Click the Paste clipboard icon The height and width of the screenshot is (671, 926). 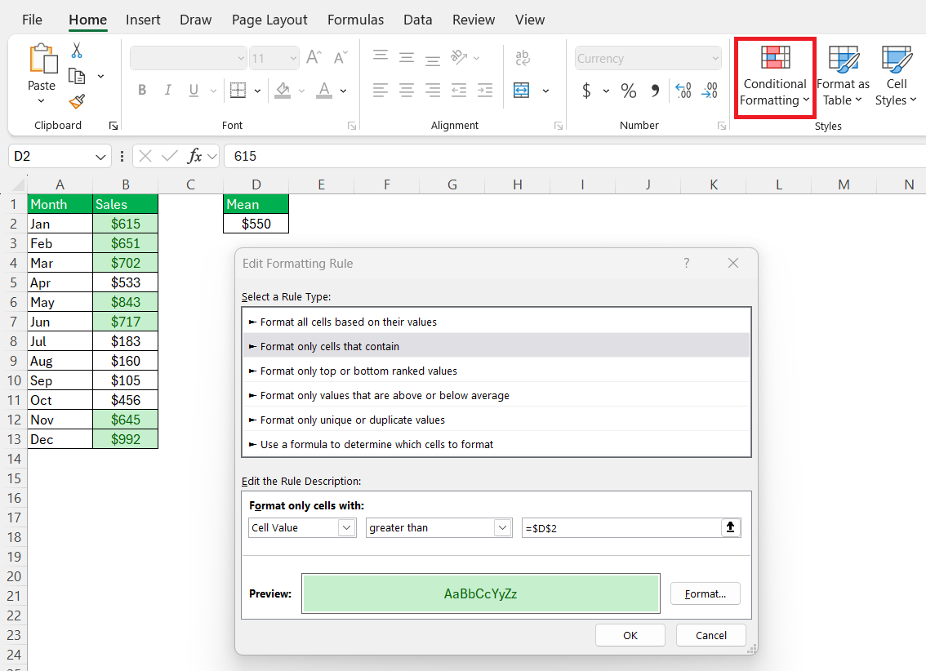43,59
